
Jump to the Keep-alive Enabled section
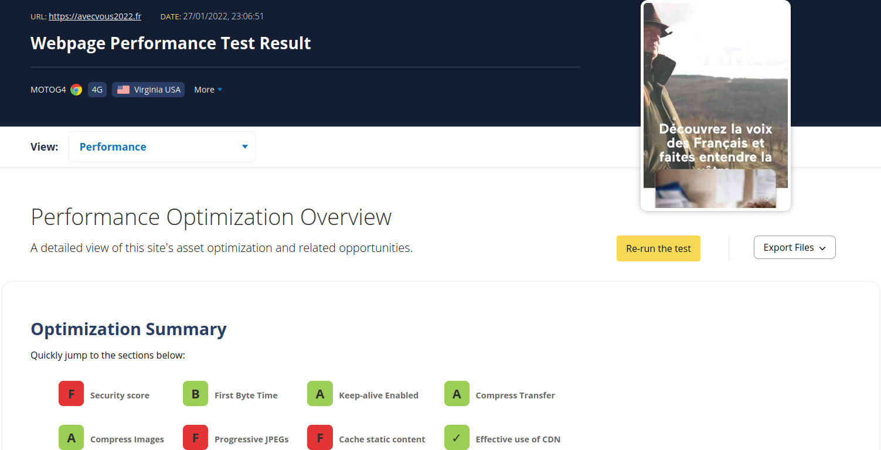[378, 395]
